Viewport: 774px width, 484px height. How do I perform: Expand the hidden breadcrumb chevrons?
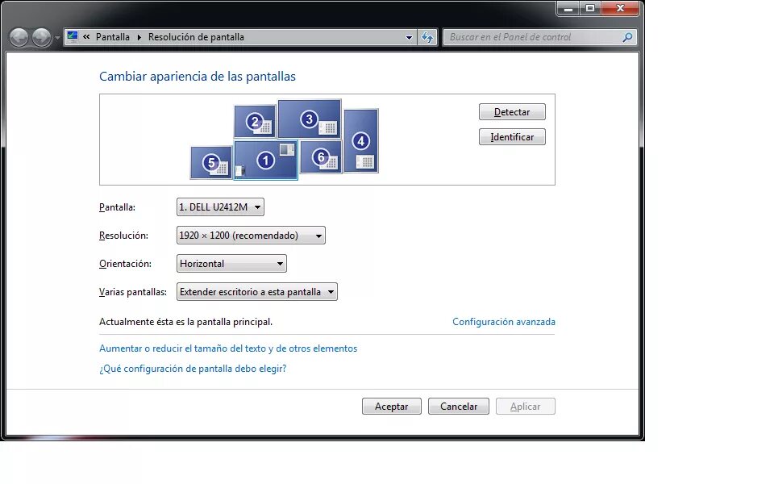click(86, 36)
